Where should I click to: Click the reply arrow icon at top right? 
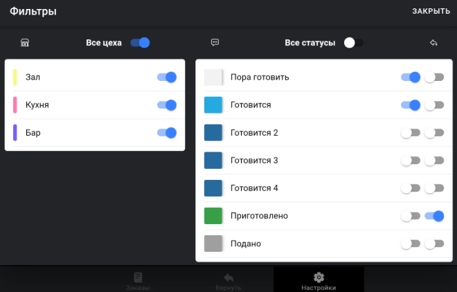click(434, 43)
